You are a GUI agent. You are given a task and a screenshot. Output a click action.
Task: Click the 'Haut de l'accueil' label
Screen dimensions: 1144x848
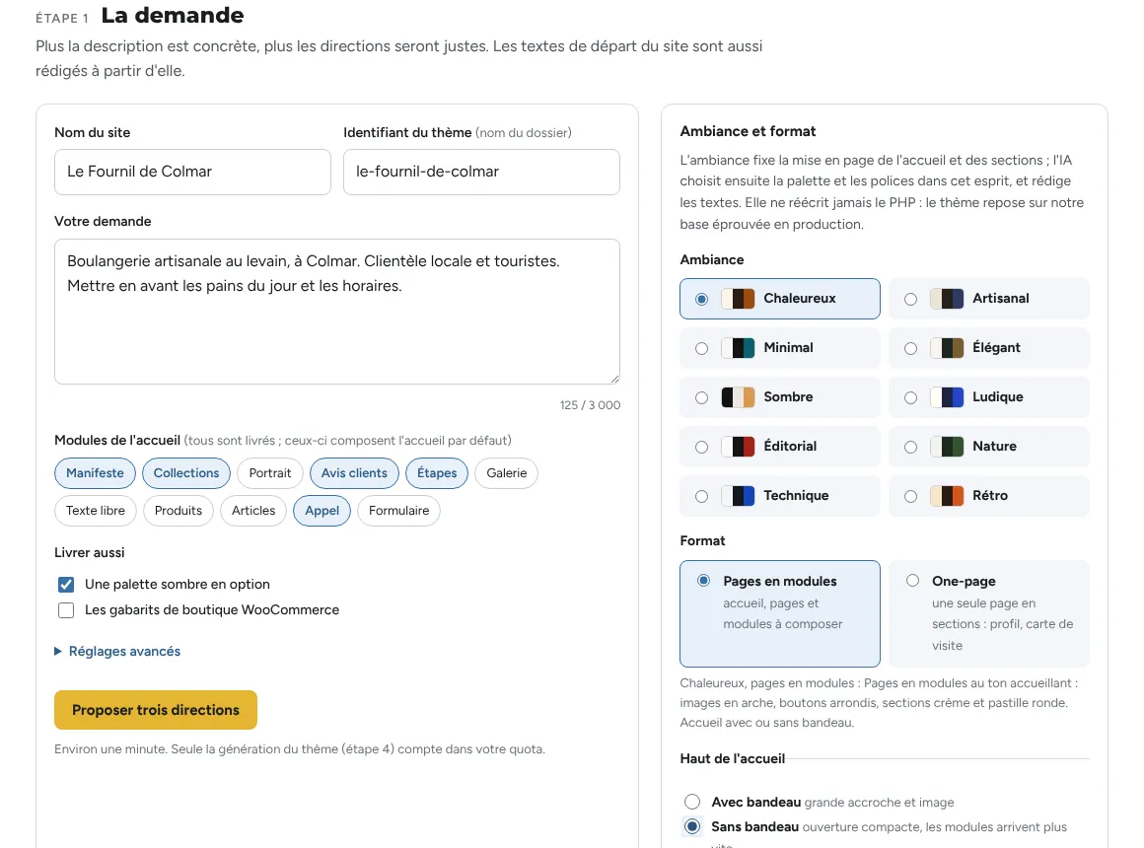point(733,759)
